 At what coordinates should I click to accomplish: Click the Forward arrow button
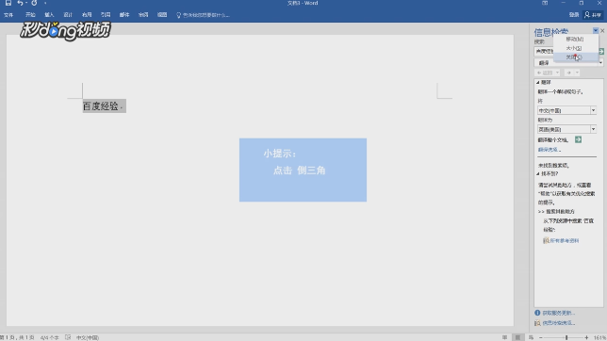568,73
